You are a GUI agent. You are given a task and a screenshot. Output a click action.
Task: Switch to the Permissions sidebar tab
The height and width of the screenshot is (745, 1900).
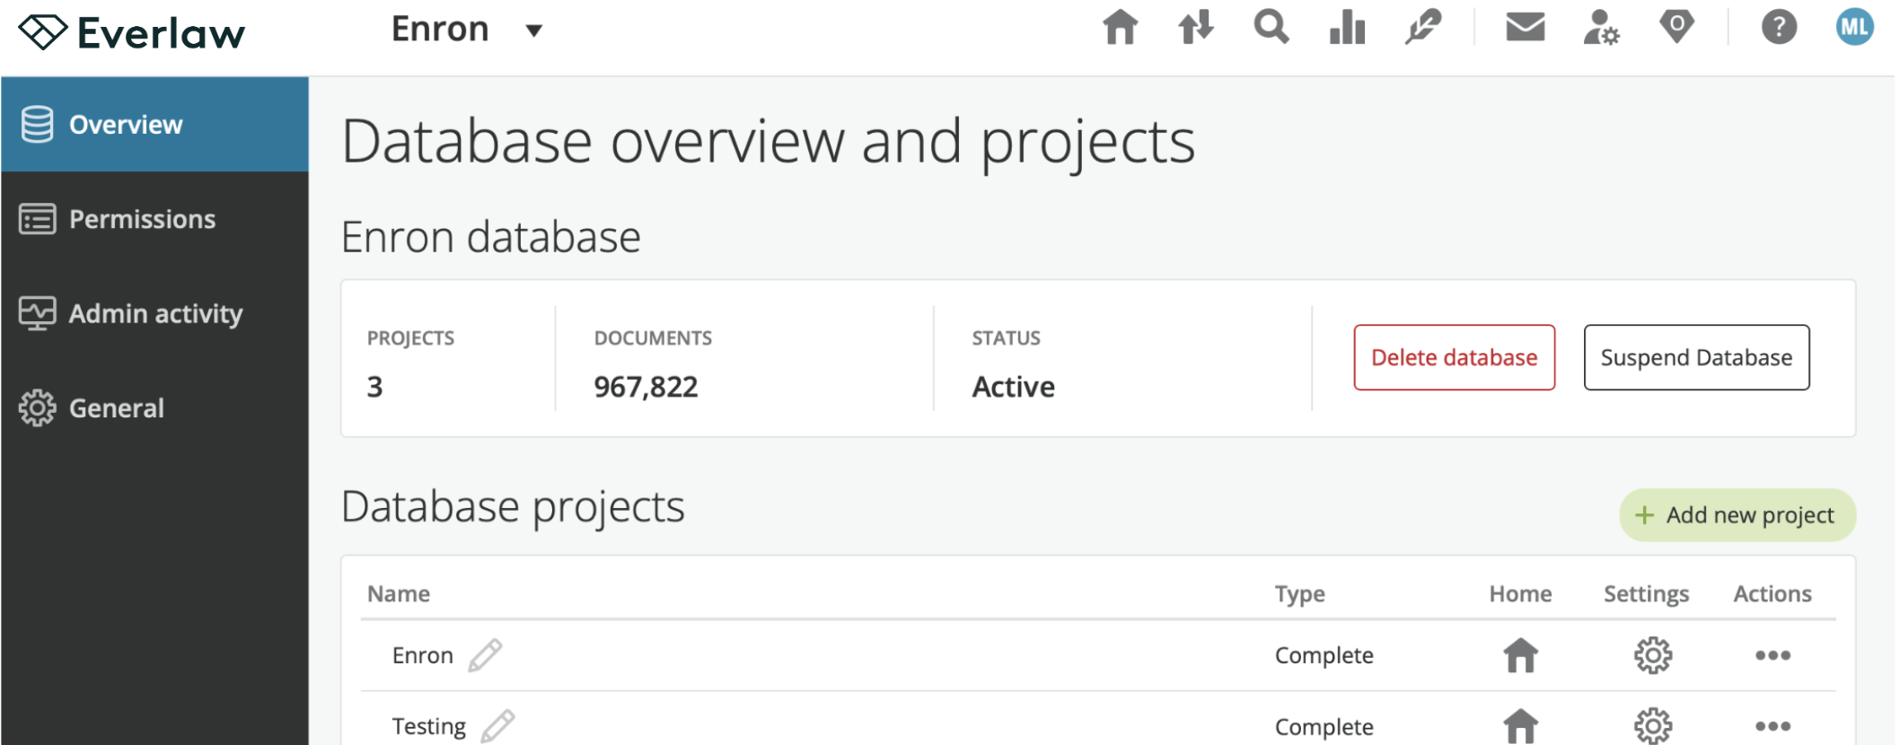point(154,219)
